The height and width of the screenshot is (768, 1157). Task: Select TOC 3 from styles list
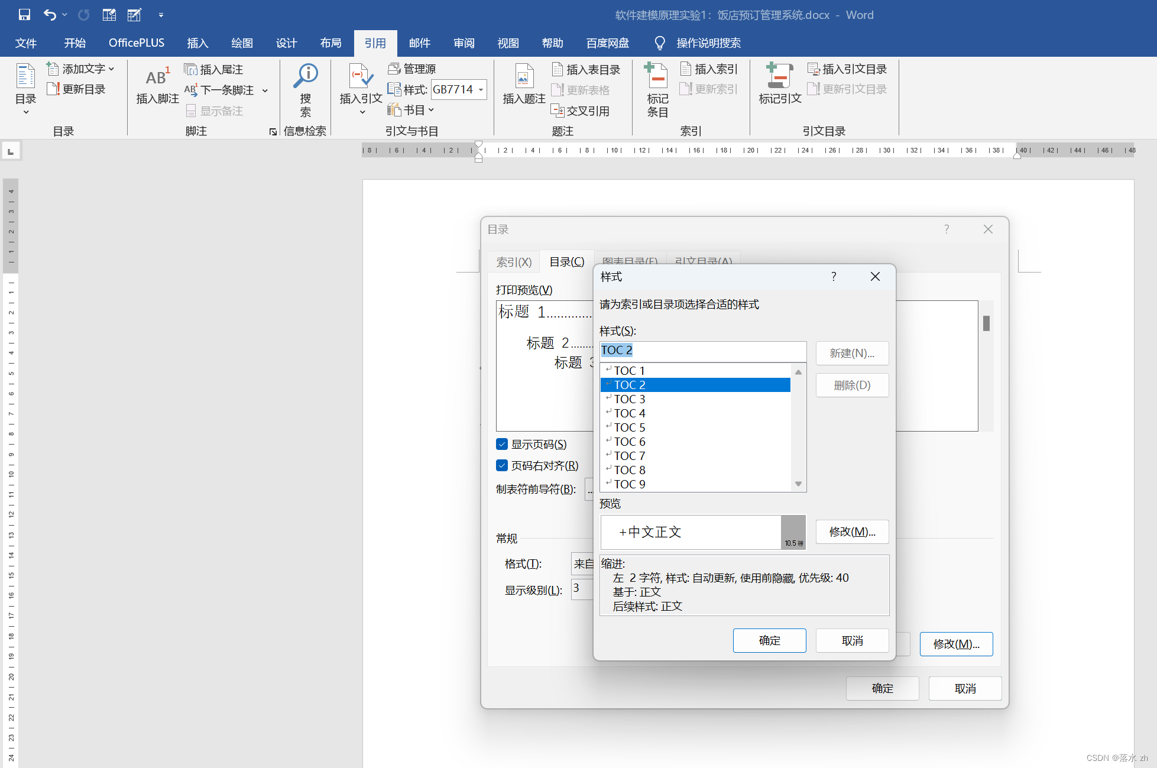click(x=630, y=398)
